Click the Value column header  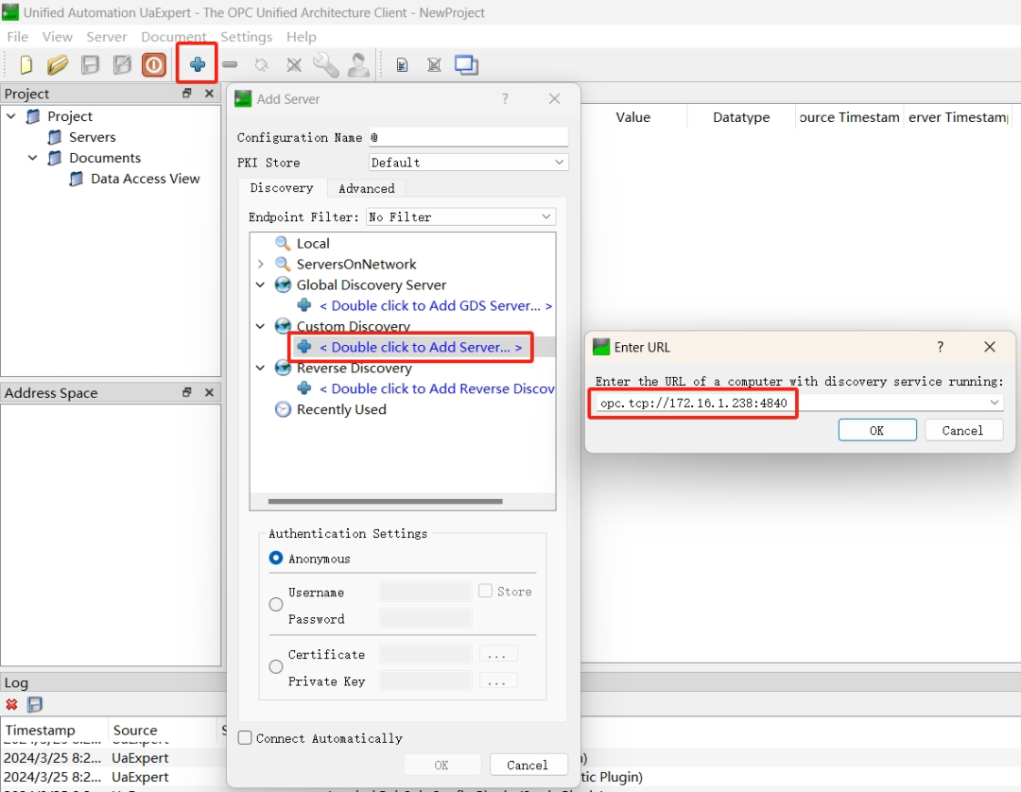click(x=632, y=117)
